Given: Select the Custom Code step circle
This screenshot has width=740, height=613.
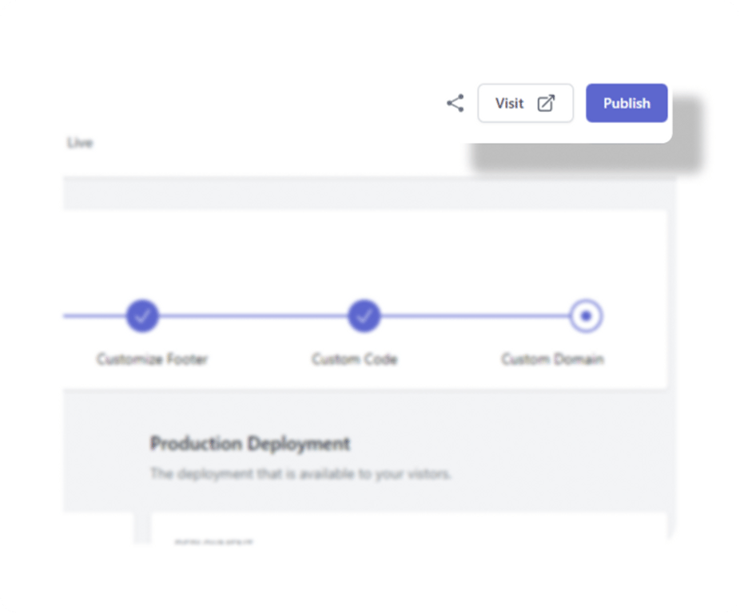Looking at the screenshot, I should (x=364, y=316).
